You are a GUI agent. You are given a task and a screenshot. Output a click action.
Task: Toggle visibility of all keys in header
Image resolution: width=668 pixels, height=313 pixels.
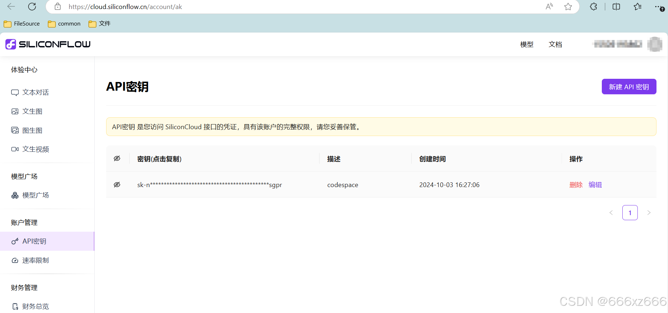117,159
